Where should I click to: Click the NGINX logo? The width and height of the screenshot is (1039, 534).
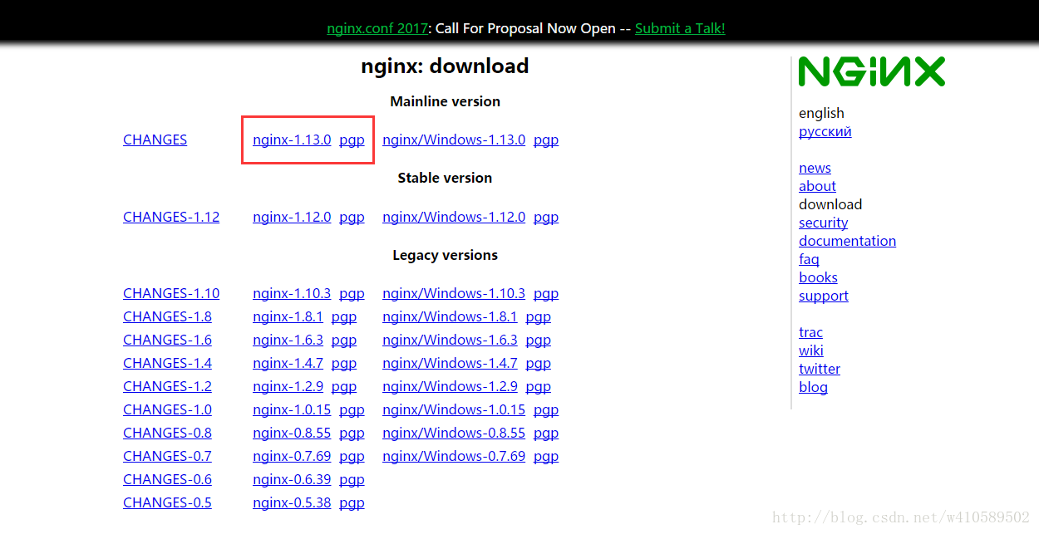(x=872, y=71)
